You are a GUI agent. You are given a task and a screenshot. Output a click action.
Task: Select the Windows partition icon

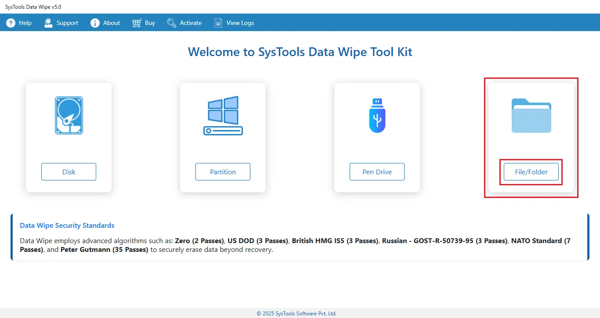[x=223, y=116]
